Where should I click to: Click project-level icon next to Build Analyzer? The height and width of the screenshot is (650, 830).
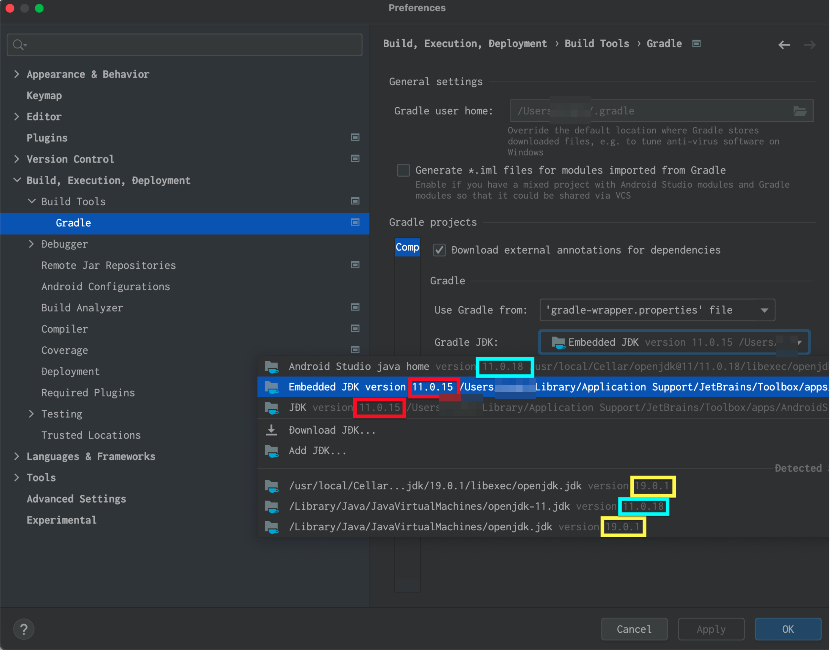point(355,307)
